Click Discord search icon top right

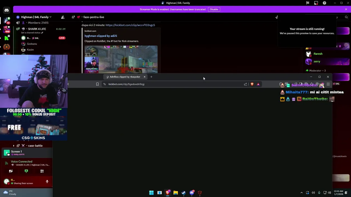pyautogui.click(x=346, y=17)
